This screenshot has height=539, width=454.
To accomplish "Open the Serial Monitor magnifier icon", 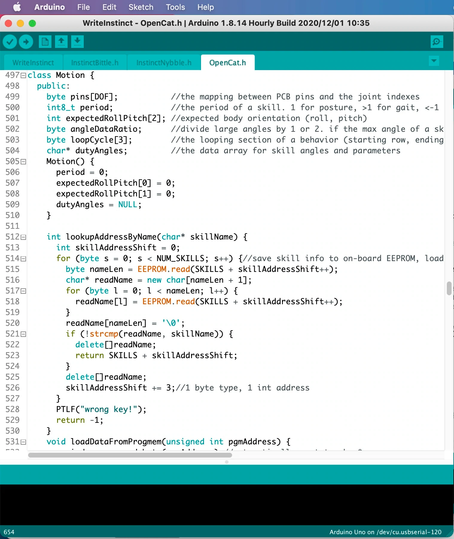I will (x=437, y=42).
